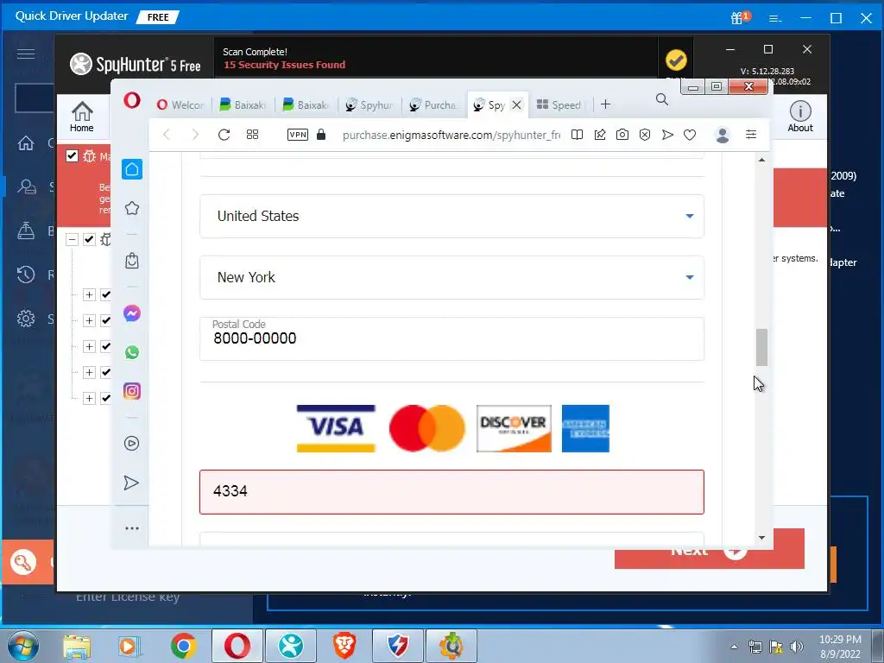Expand first plus node in SpyHunter tree

tap(89, 295)
